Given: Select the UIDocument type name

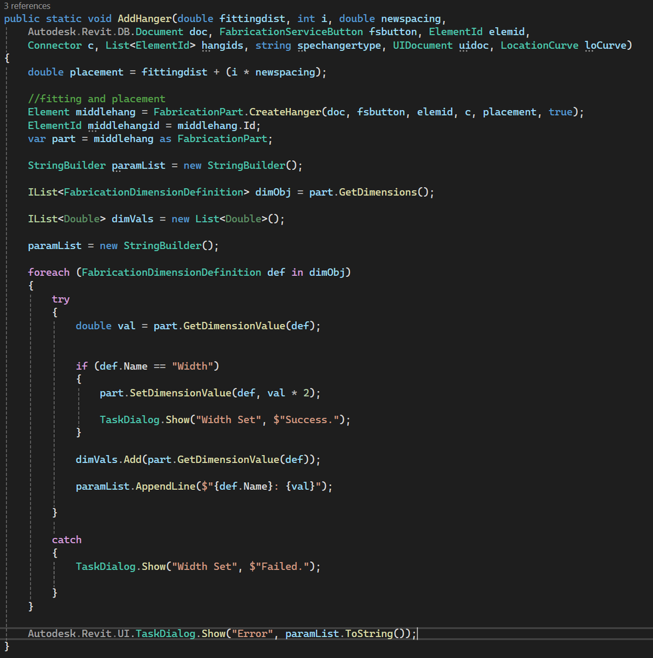Looking at the screenshot, I should click(x=423, y=45).
